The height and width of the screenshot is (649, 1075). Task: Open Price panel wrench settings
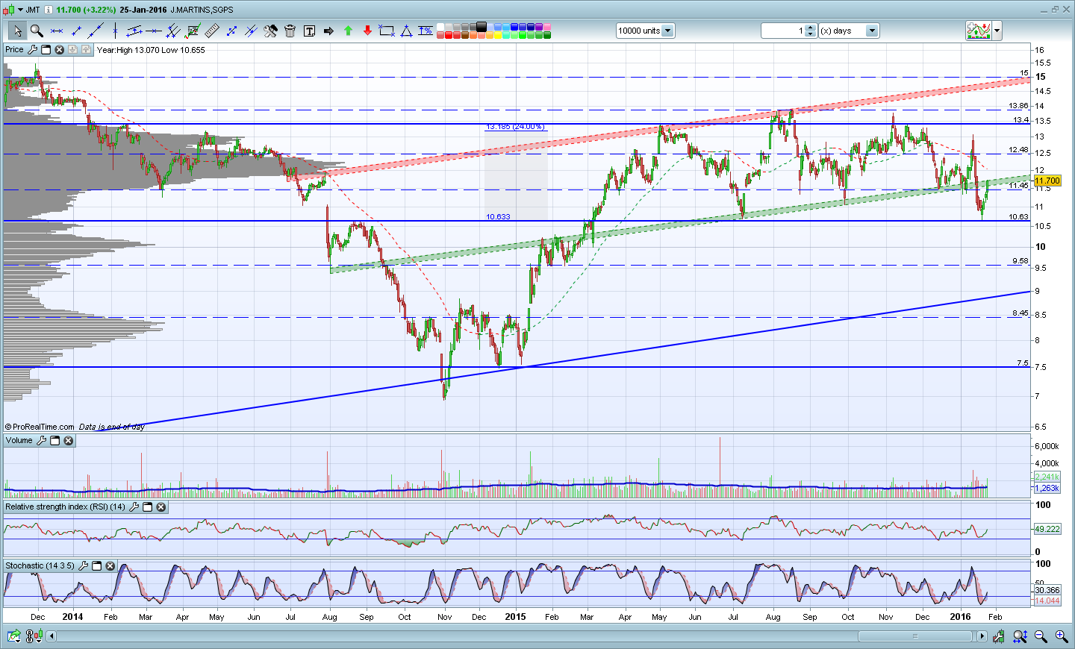[32, 50]
